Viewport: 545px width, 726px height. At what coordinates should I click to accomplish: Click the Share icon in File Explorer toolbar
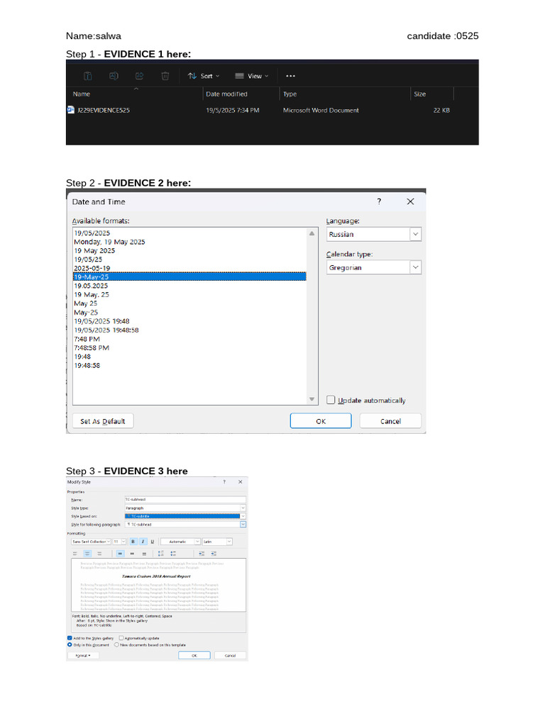click(x=140, y=76)
